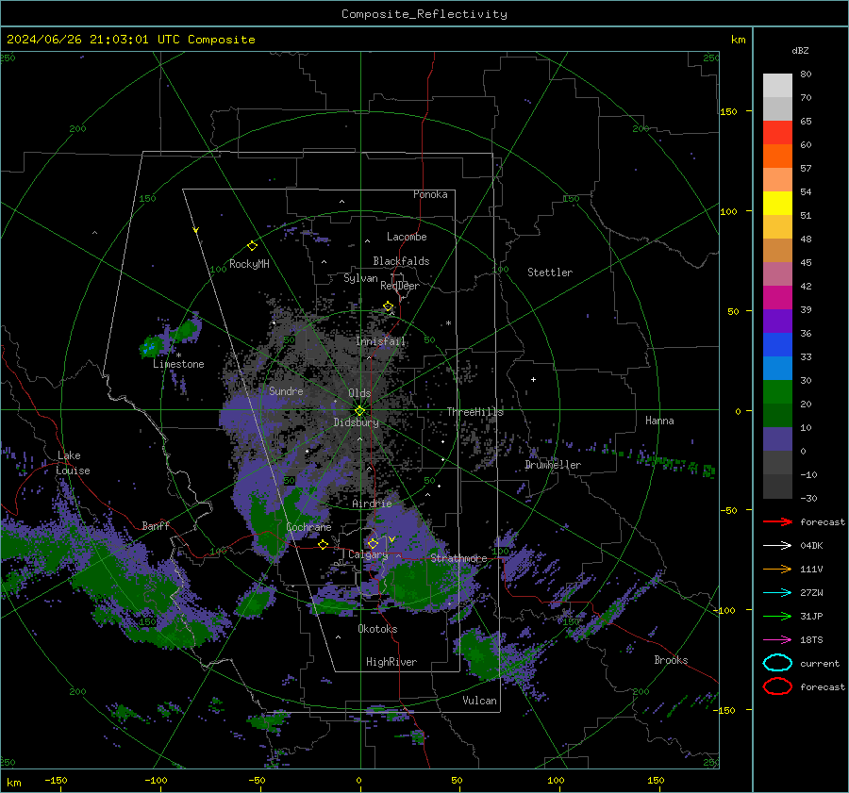Select the Airdrie city label
849x793 pixels.
pyautogui.click(x=372, y=504)
